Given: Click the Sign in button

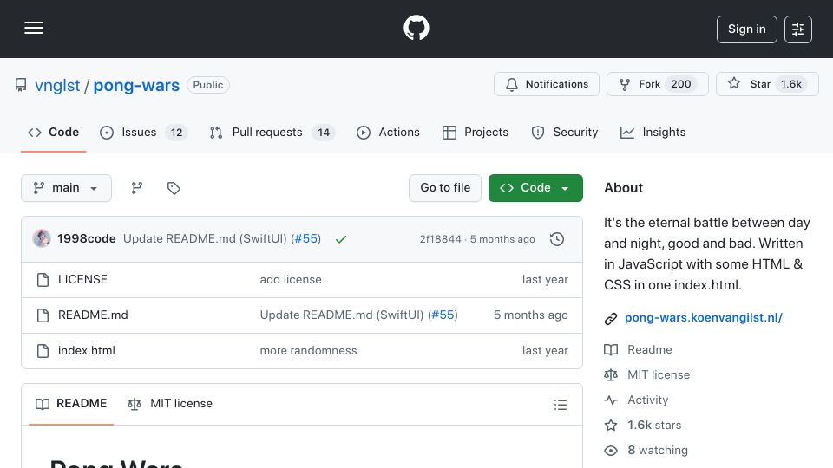Looking at the screenshot, I should (746, 29).
